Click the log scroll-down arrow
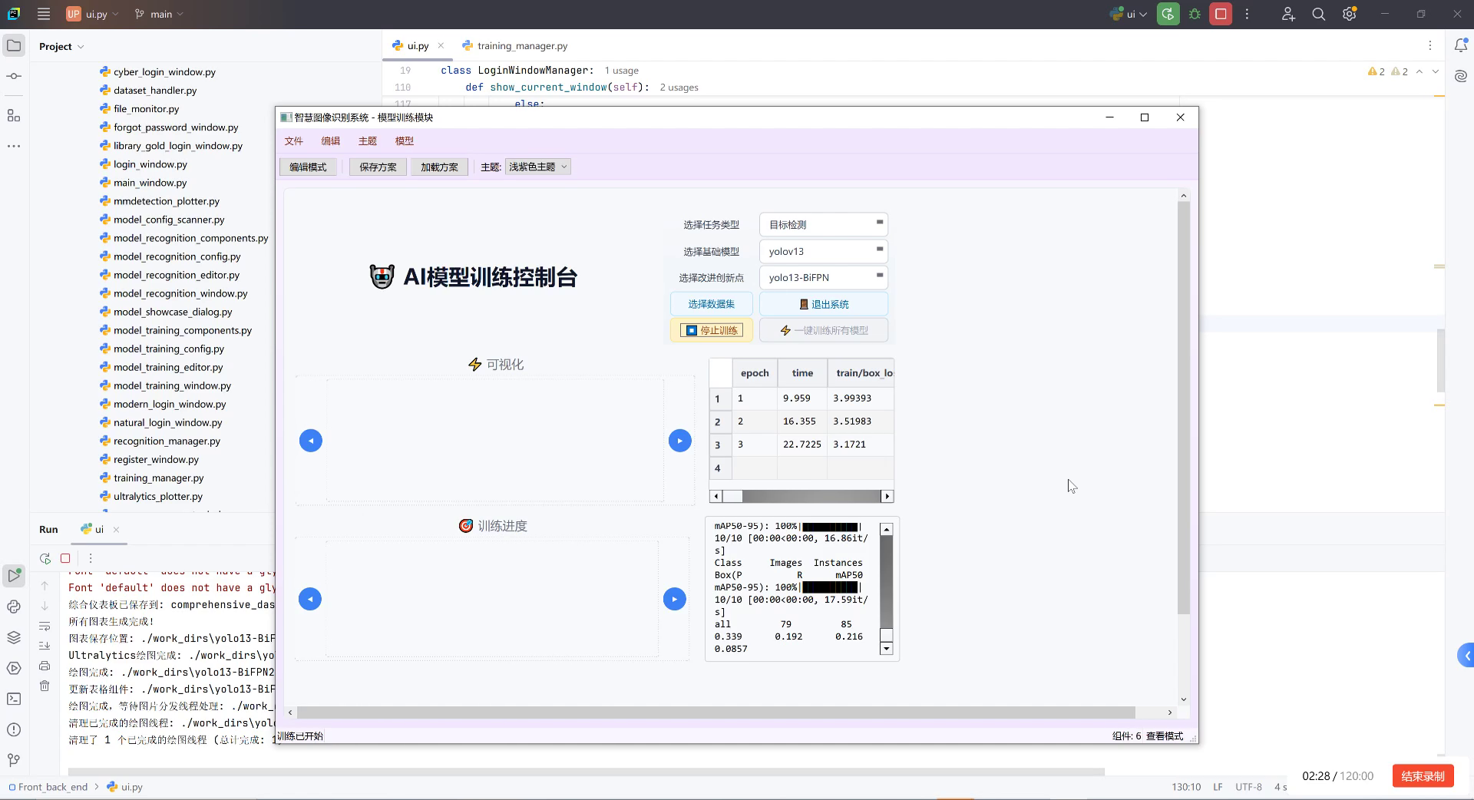Screen dimensions: 1474x800 point(886,649)
